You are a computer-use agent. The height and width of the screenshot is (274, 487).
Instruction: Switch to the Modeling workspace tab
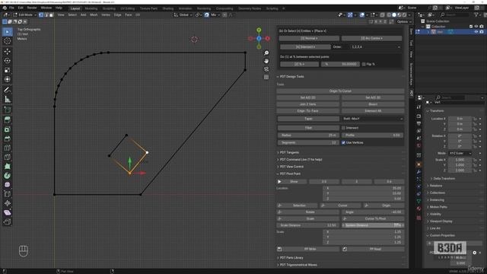point(91,8)
